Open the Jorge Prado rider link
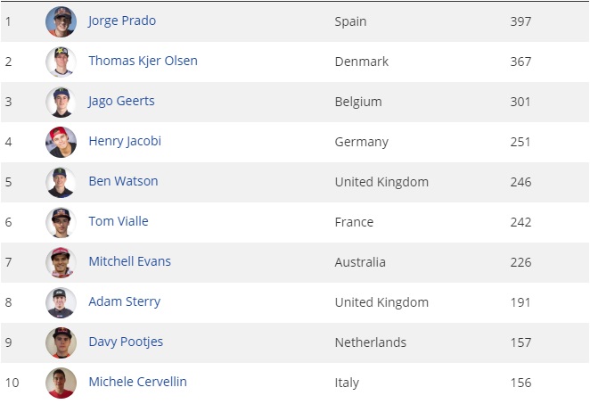Viewport: 590px width, 404px height. click(122, 21)
